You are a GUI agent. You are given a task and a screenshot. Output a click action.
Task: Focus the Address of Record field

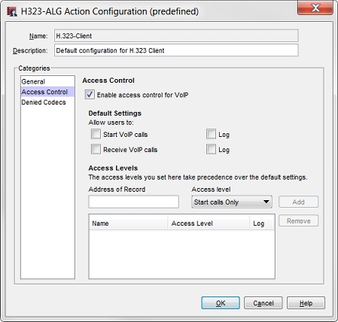pyautogui.click(x=134, y=202)
